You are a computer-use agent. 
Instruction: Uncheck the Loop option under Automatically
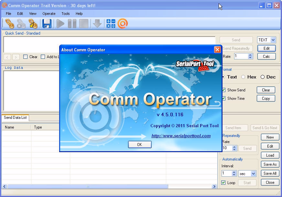tap(223, 182)
